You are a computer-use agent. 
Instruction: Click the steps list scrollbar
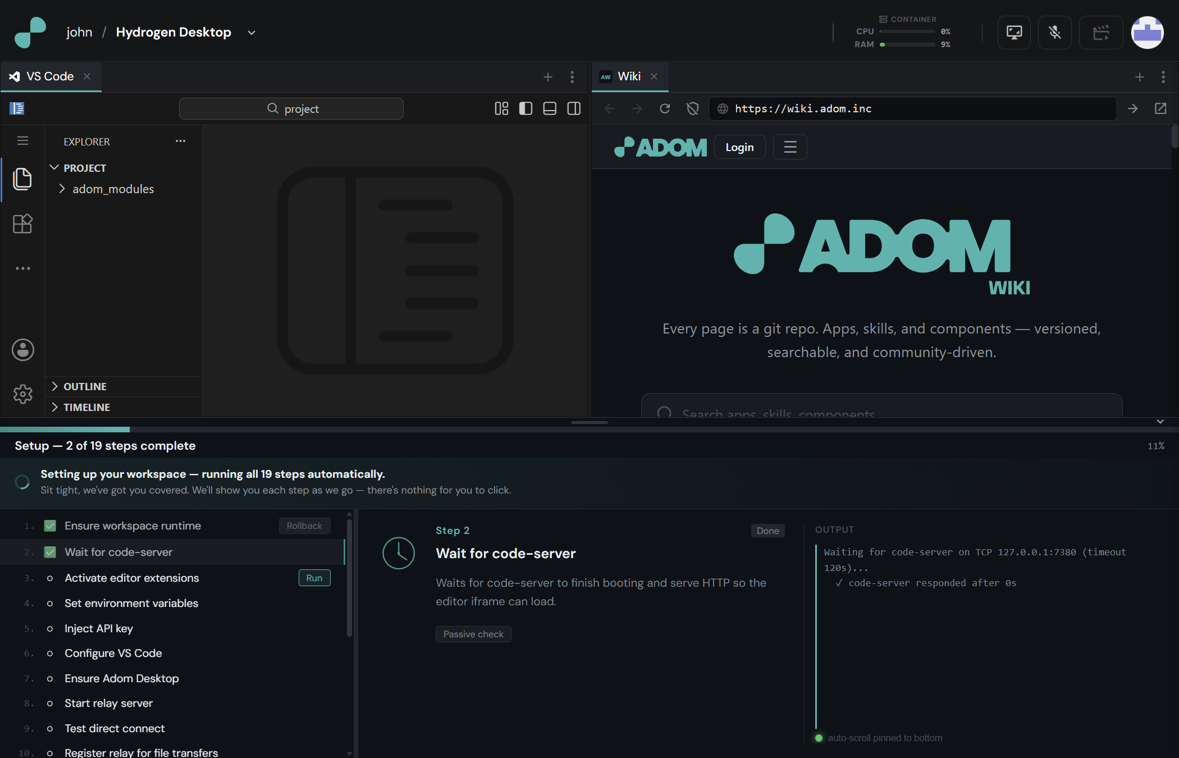click(349, 577)
